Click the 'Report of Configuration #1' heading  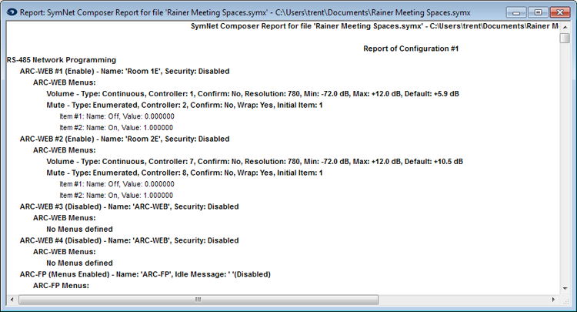pyautogui.click(x=411, y=49)
